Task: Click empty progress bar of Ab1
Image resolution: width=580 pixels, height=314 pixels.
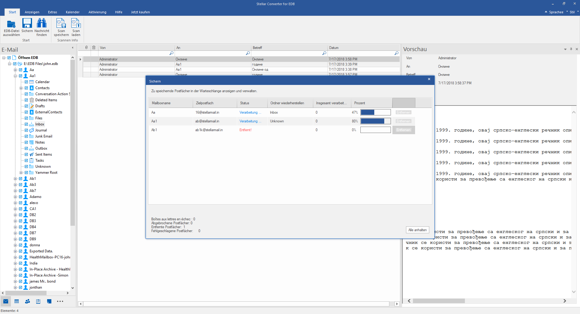Action: [375, 130]
